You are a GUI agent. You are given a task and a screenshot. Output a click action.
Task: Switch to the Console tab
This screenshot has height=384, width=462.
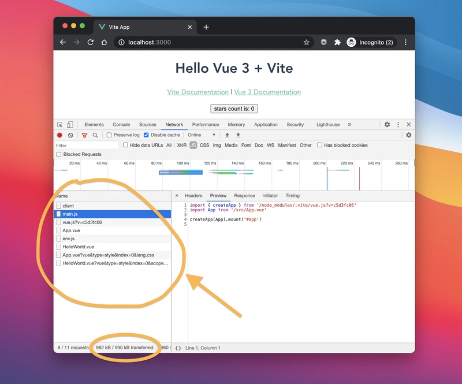coord(121,125)
